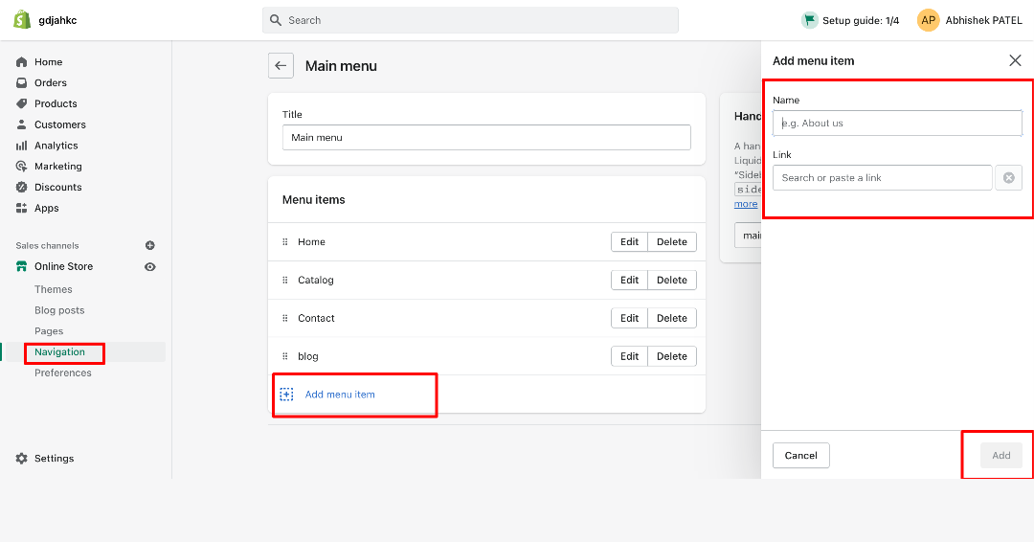Go back with the arrow button

point(281,66)
